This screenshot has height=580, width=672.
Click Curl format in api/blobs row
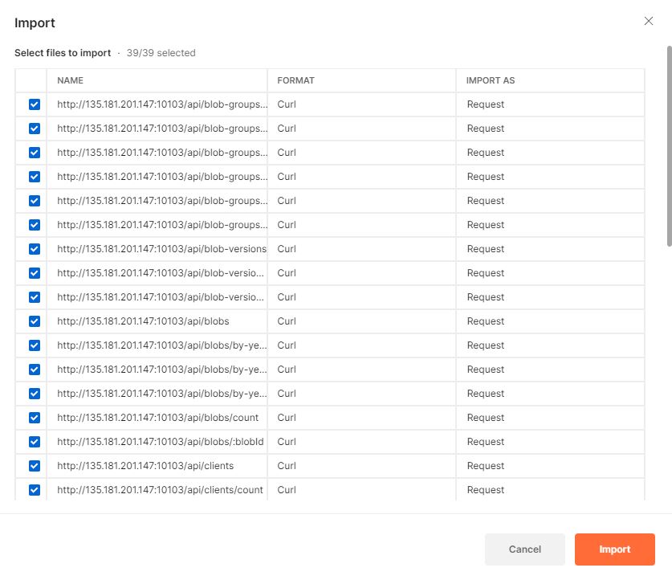tap(287, 321)
